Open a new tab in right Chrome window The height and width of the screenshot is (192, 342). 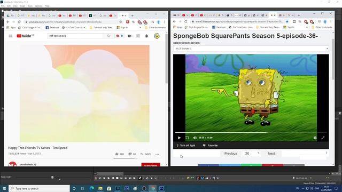299,15
